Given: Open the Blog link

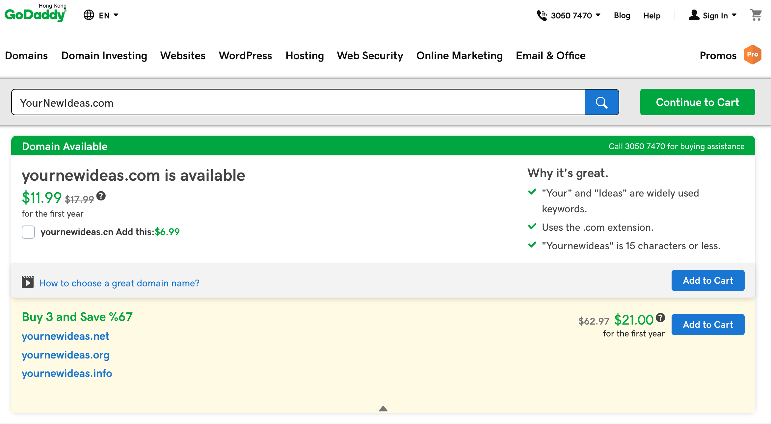Looking at the screenshot, I should pos(622,15).
